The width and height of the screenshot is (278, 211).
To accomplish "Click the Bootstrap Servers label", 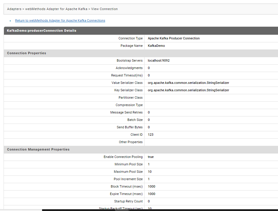I will click(x=130, y=60).
